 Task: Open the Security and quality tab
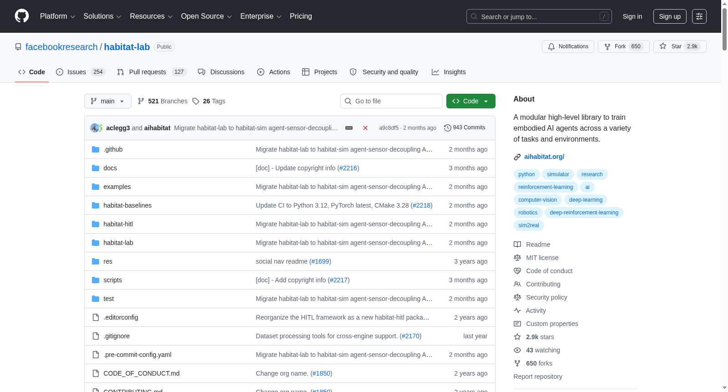click(384, 72)
